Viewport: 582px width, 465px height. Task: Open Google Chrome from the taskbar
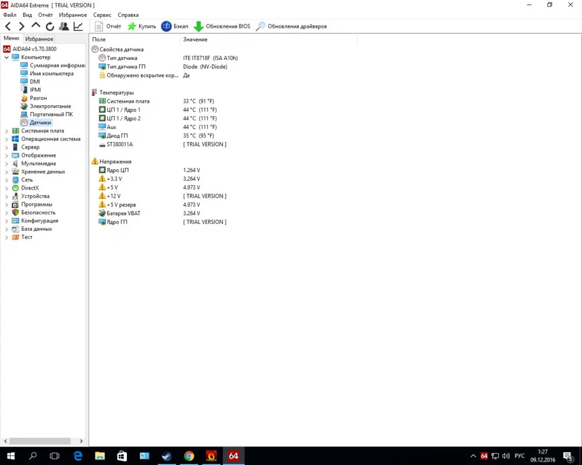(x=189, y=456)
